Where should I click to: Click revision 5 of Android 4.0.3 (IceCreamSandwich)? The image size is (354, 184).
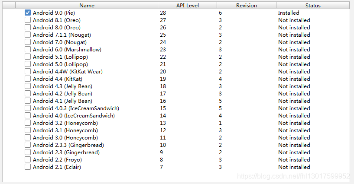(x=220, y=108)
